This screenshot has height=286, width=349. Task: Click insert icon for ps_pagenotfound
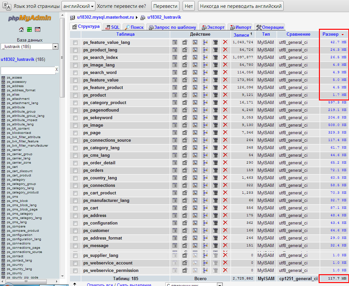(205, 110)
